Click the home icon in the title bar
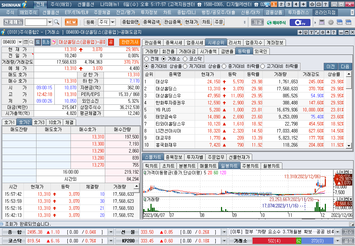355x246 pixels. click(x=312, y=4)
